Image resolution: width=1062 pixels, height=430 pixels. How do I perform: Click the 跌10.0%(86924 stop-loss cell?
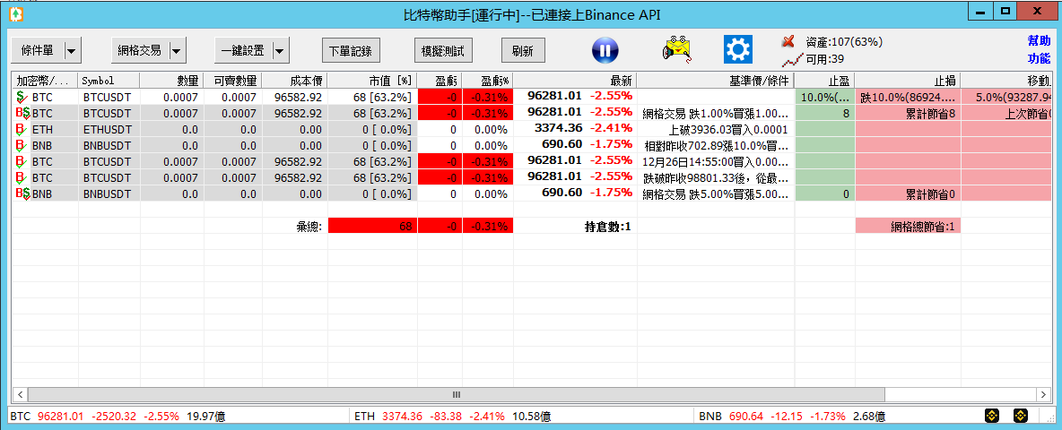tap(908, 97)
